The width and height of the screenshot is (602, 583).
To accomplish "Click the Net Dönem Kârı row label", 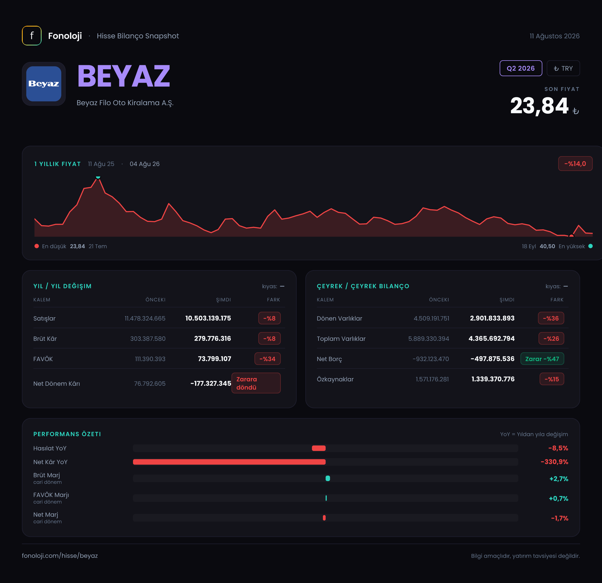I will [57, 384].
